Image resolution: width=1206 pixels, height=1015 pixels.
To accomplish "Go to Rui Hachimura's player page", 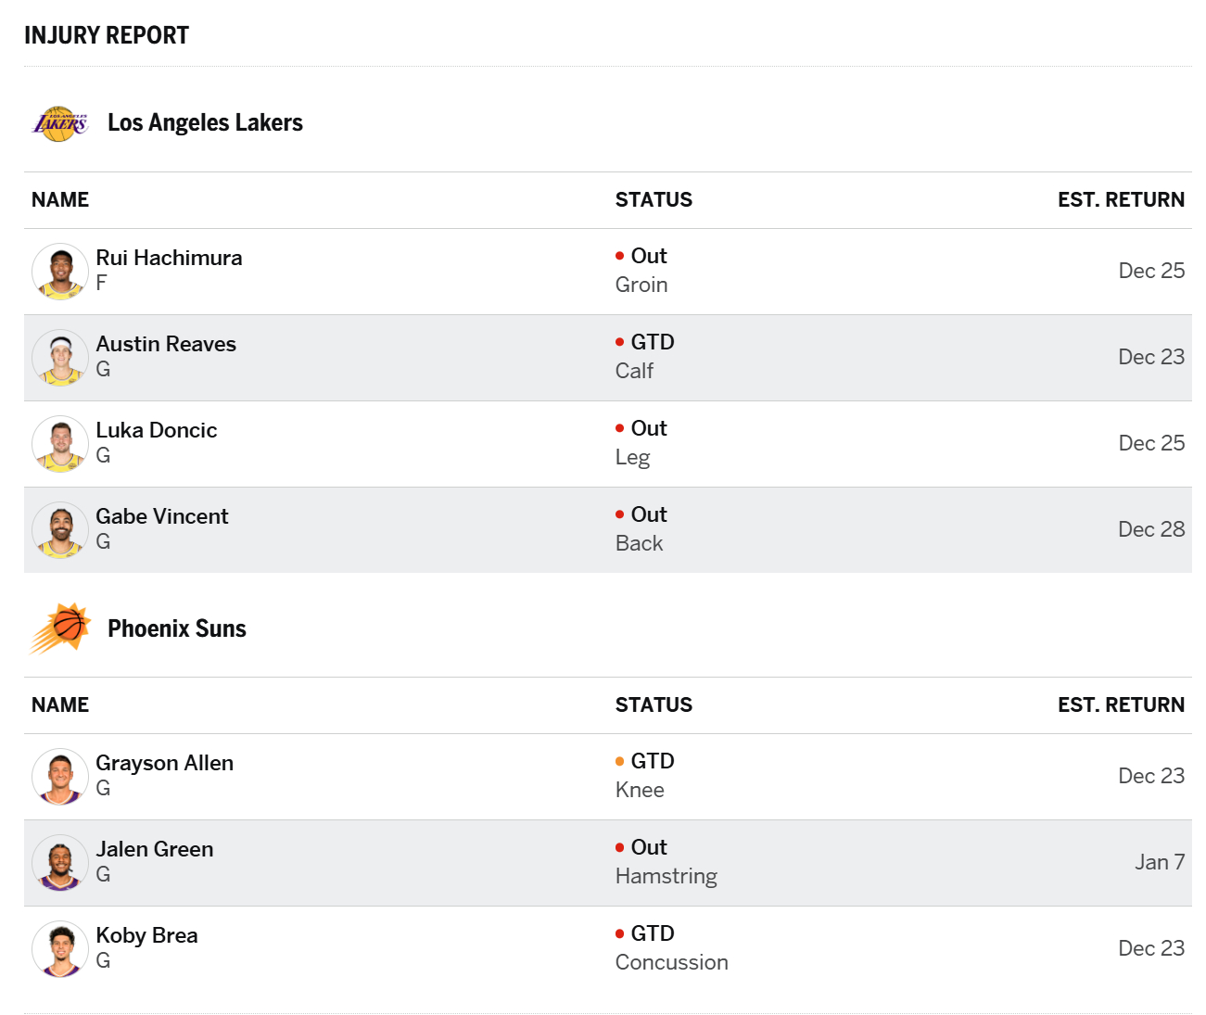I will [169, 258].
